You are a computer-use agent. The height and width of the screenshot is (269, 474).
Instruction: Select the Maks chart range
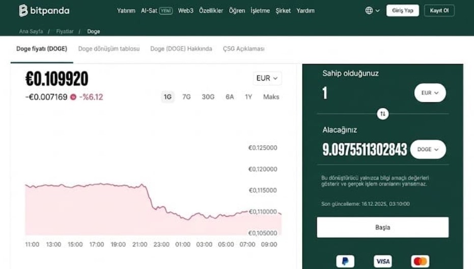click(x=271, y=97)
